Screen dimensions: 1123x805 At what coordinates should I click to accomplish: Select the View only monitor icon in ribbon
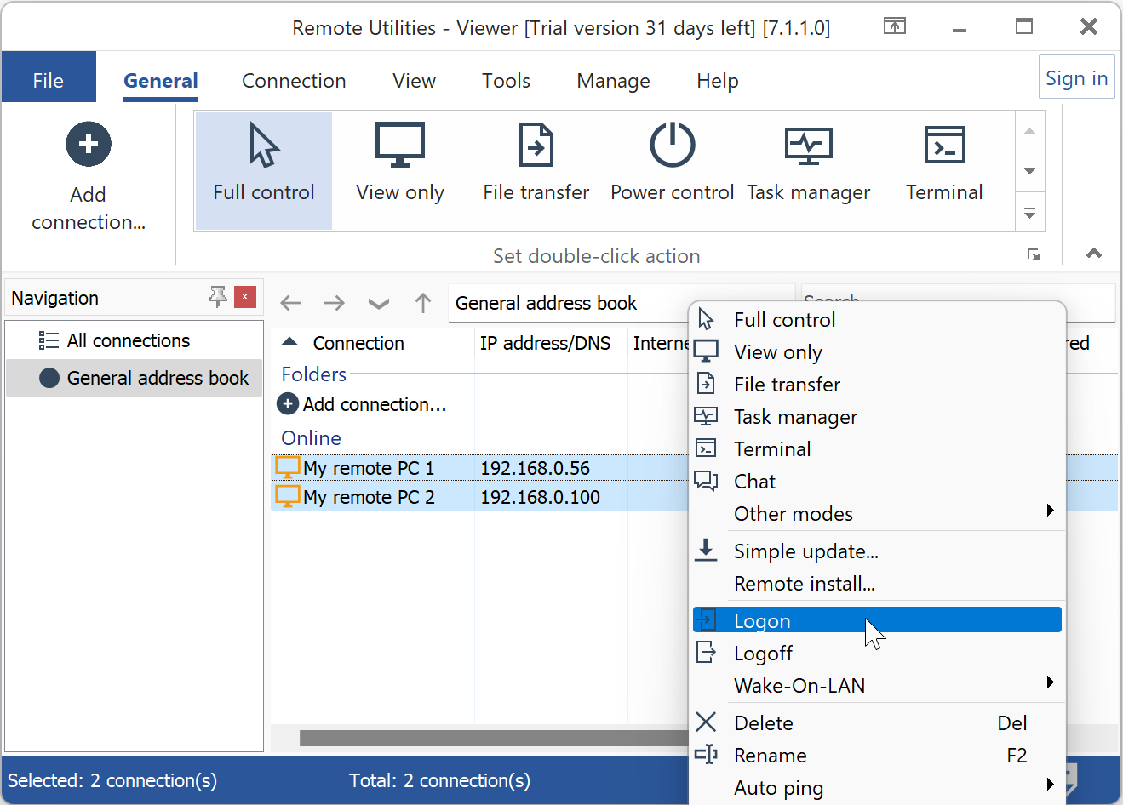pyautogui.click(x=399, y=146)
